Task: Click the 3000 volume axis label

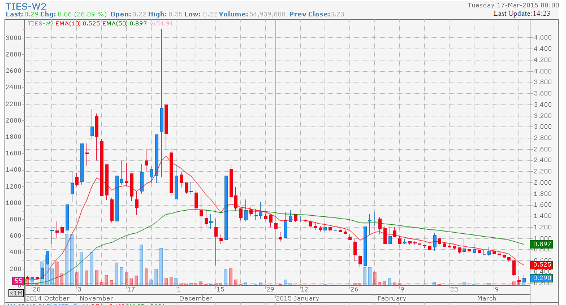Action: click(x=14, y=38)
